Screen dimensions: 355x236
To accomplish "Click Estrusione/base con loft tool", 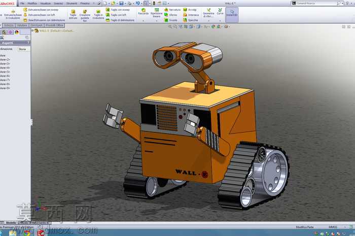I will point(40,15).
